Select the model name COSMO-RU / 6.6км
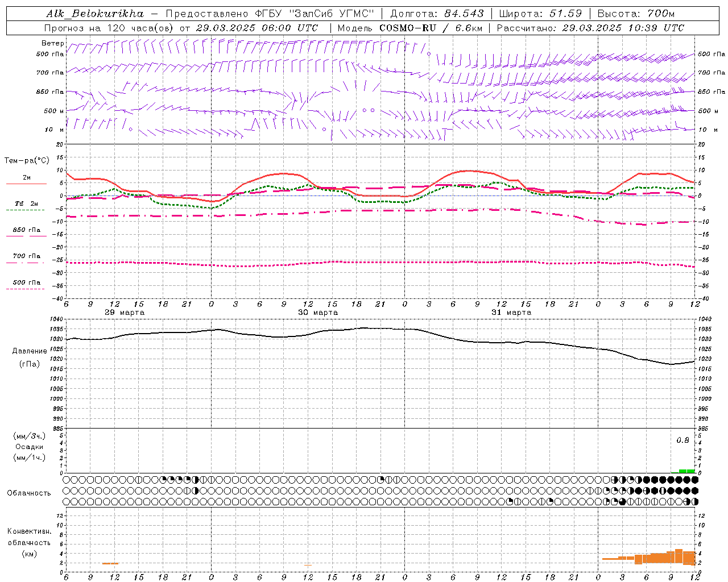The image size is (728, 582). [x=431, y=28]
